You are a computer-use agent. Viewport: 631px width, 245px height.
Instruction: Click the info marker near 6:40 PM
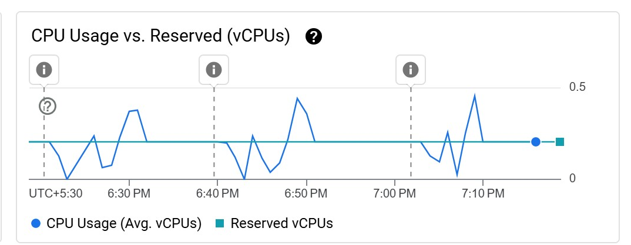(x=214, y=70)
